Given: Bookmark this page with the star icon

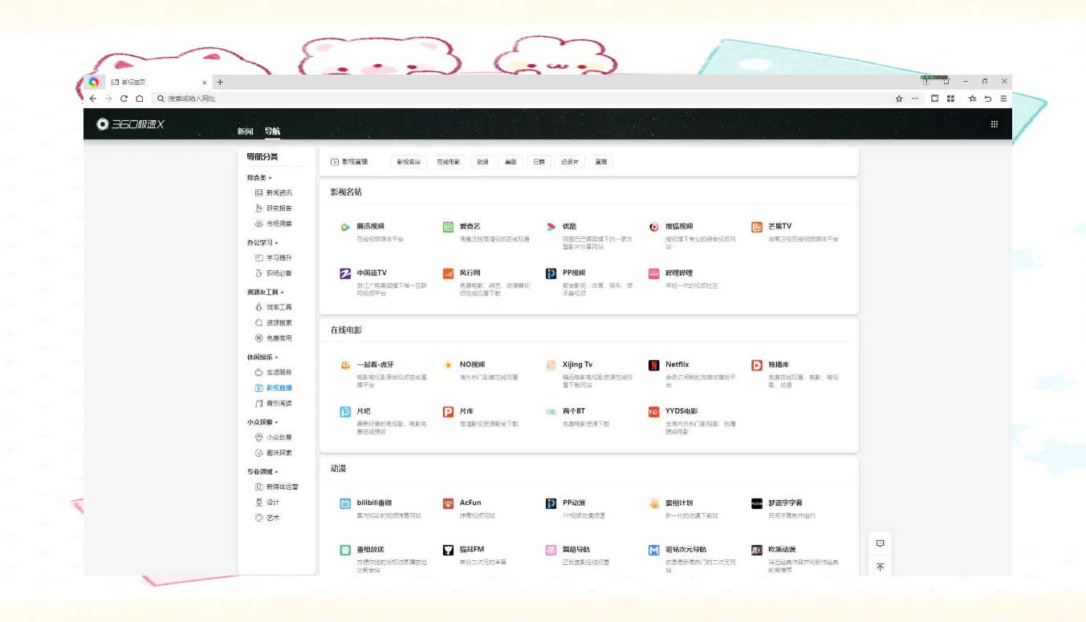Looking at the screenshot, I should coord(899,99).
